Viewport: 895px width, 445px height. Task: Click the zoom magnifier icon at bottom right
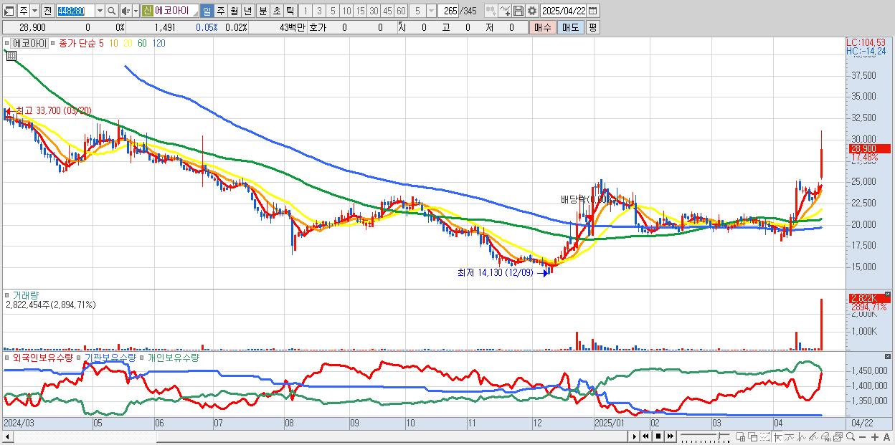click(x=851, y=436)
